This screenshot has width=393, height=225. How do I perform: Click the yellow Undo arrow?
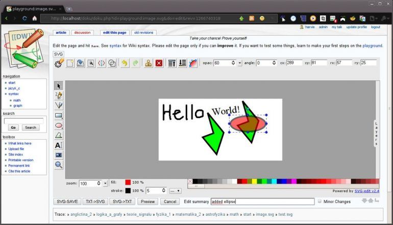[x=125, y=63]
